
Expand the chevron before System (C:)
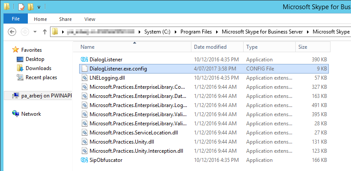(140, 32)
